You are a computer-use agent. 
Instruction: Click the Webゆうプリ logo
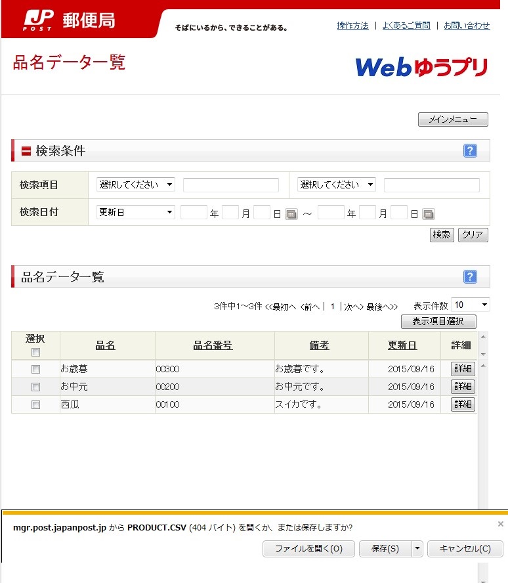tap(421, 67)
